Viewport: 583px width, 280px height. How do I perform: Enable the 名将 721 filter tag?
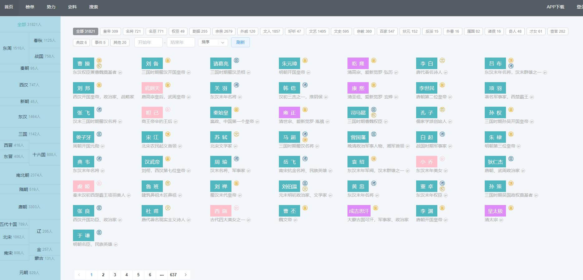point(133,31)
